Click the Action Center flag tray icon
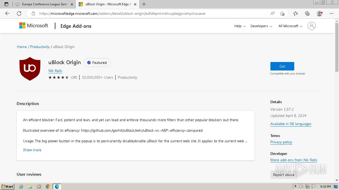This screenshot has width=339, height=190. 314,187
